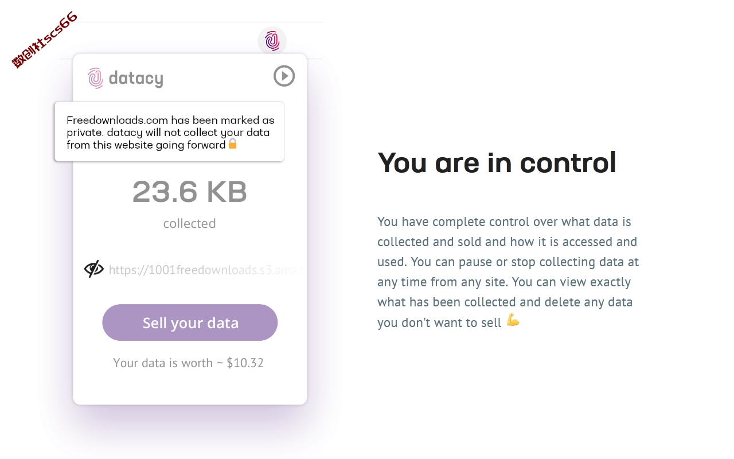Click the 'Your data is worth ~ $10.32' text
Image resolution: width=734 pixels, height=459 pixels.
[189, 363]
